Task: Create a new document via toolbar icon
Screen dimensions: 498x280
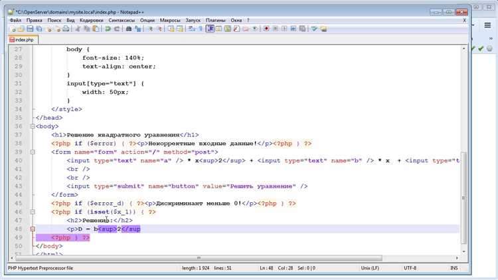Action: 13,29
